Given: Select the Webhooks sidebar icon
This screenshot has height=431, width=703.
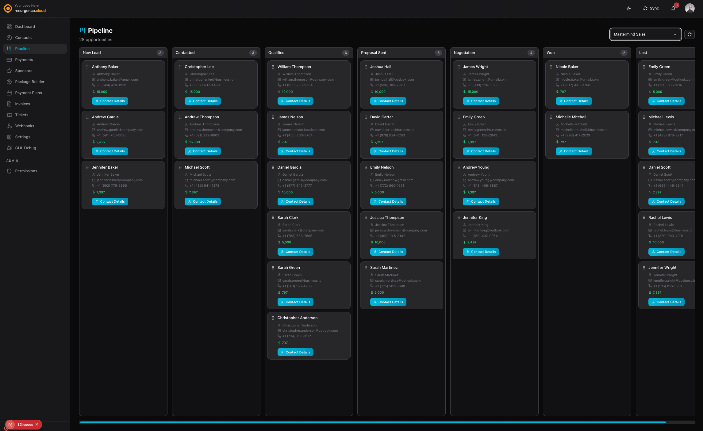Looking at the screenshot, I should (x=9, y=126).
